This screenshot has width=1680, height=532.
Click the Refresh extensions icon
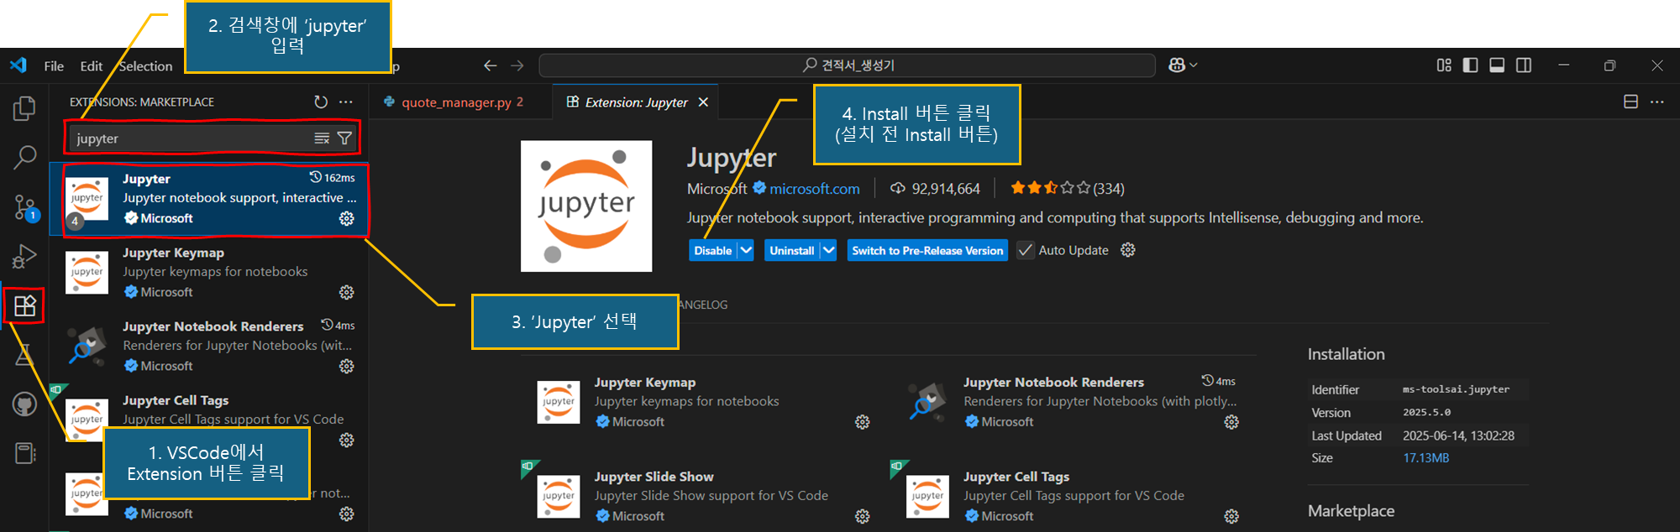point(321,102)
